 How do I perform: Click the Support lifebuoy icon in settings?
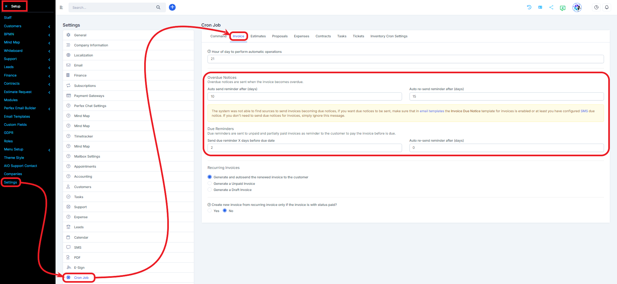pos(69,207)
